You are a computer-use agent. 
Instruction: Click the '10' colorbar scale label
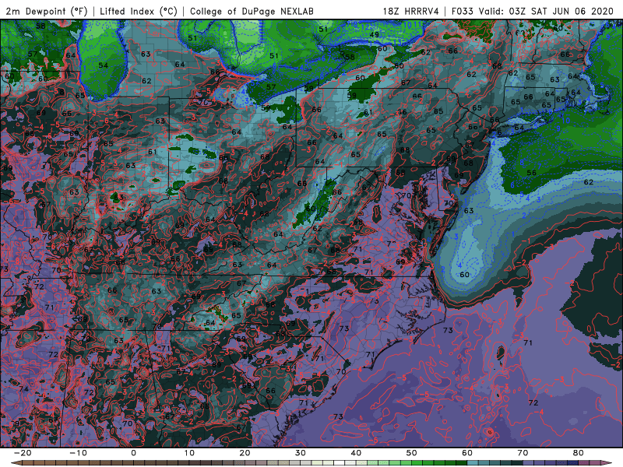pyautogui.click(x=189, y=453)
